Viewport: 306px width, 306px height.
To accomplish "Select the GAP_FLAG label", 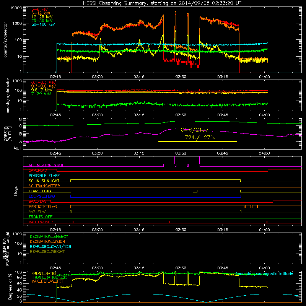I will [x=37, y=170].
